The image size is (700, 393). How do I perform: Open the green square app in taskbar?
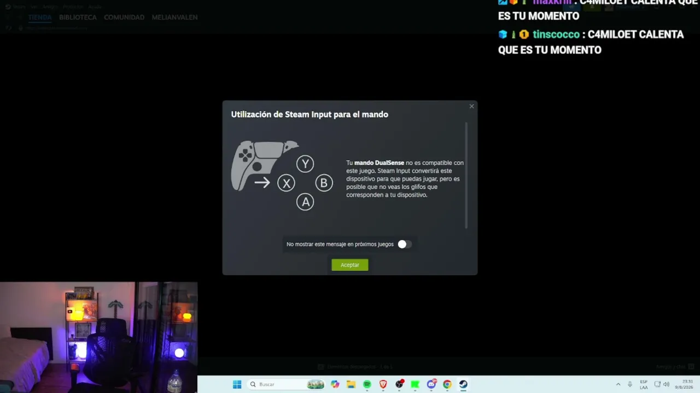coord(415,384)
